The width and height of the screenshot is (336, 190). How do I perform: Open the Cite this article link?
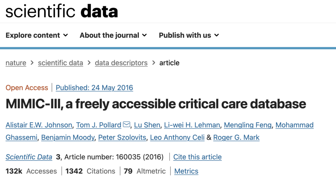197,157
